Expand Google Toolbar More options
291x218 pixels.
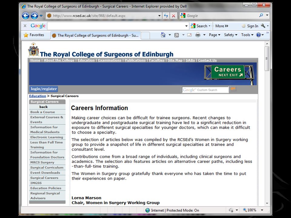tap(222, 26)
